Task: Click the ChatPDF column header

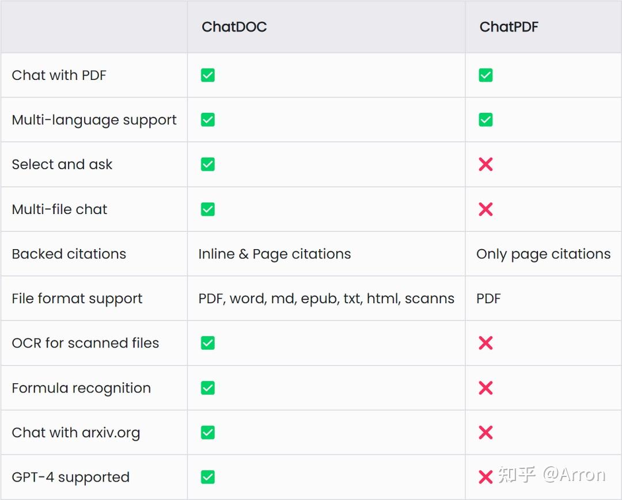Action: click(509, 27)
